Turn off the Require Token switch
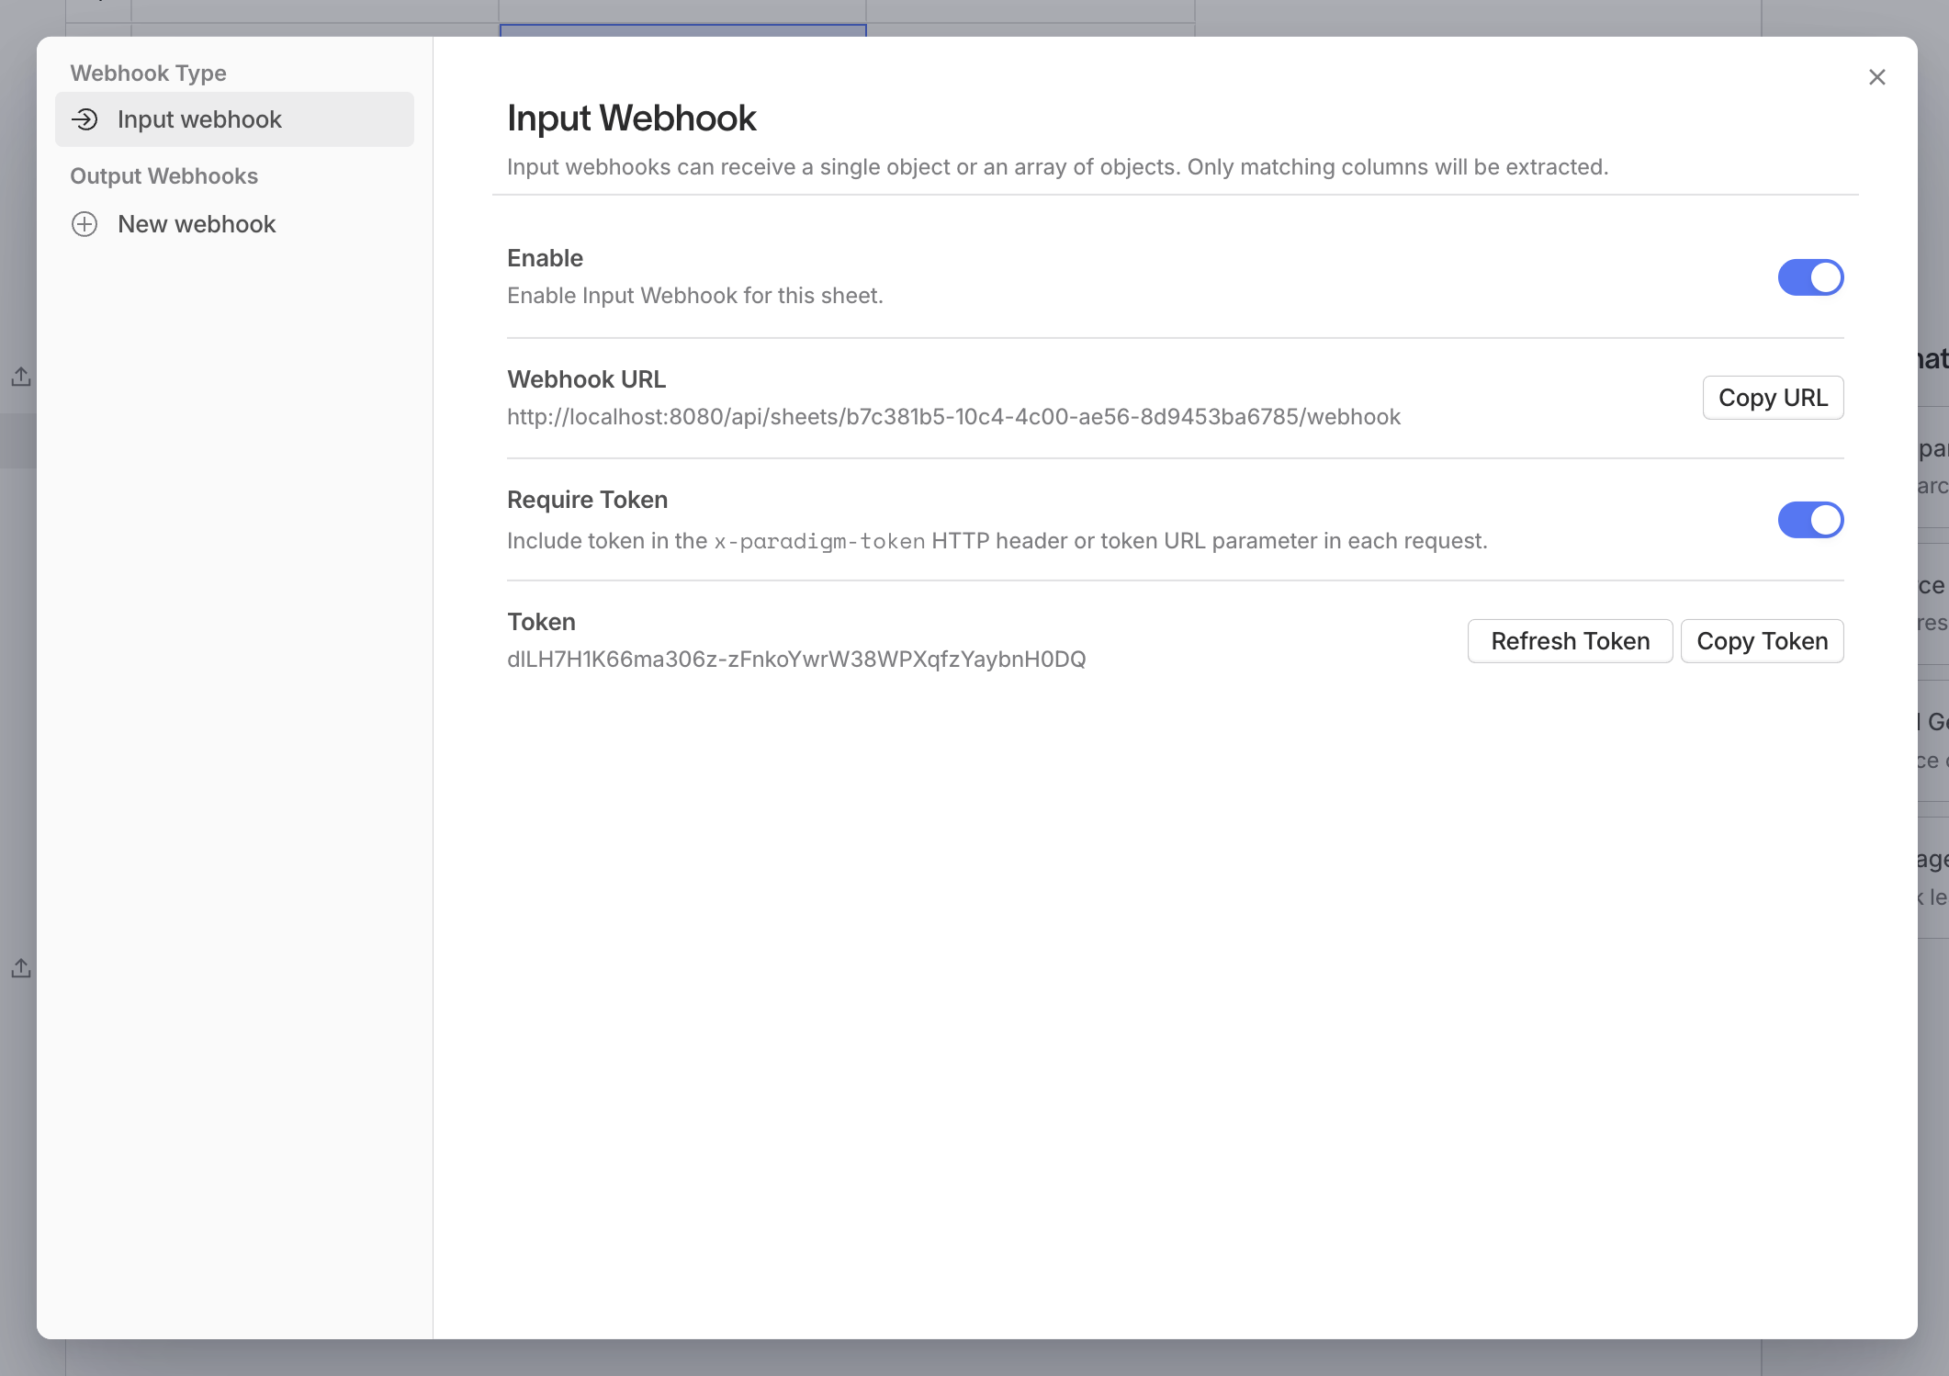The height and width of the screenshot is (1376, 1949). click(1809, 520)
